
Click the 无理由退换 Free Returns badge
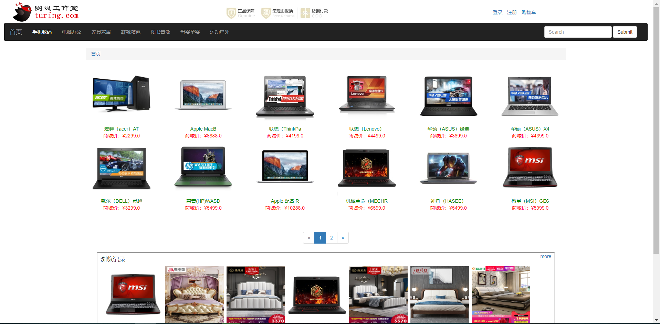click(x=278, y=13)
